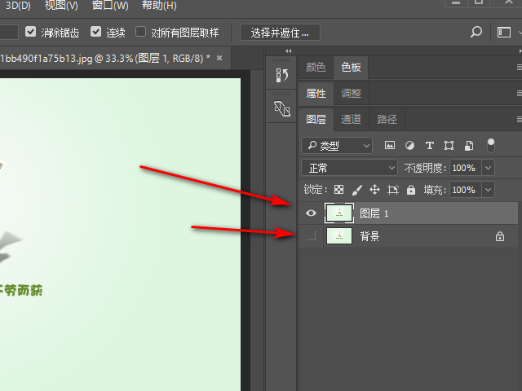Switch to the 图层 tab
The height and width of the screenshot is (391, 522).
(316, 119)
